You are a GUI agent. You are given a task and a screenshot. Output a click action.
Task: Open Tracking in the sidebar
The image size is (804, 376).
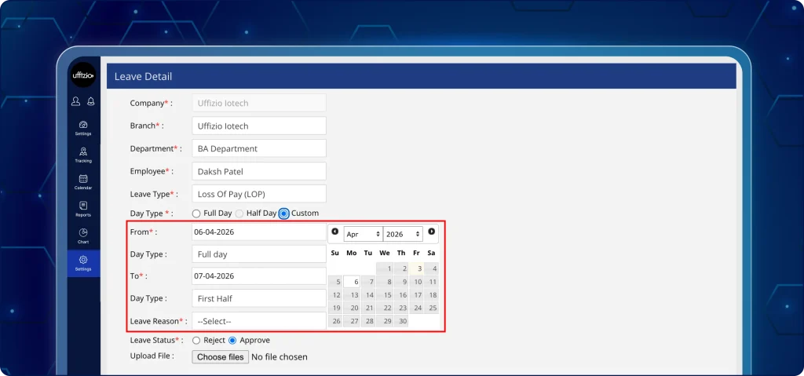pyautogui.click(x=83, y=155)
